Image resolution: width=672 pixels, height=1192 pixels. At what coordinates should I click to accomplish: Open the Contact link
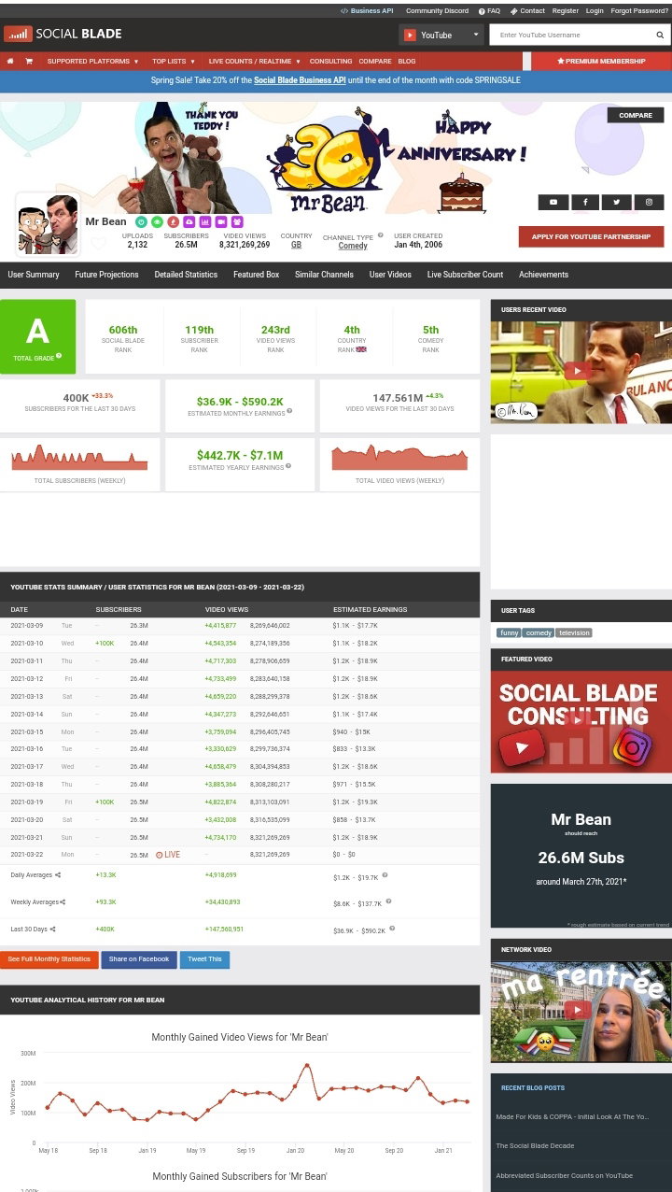(527, 11)
